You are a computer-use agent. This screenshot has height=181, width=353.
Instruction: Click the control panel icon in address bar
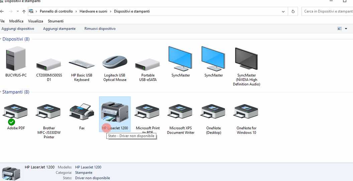(31, 11)
